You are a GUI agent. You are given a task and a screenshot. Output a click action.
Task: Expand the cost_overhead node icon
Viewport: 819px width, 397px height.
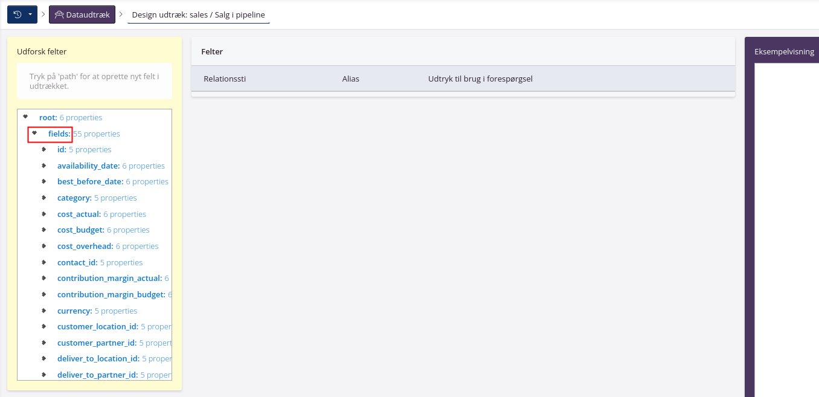pos(43,246)
